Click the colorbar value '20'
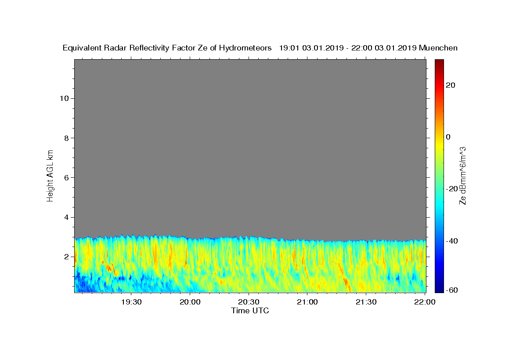 (451, 85)
